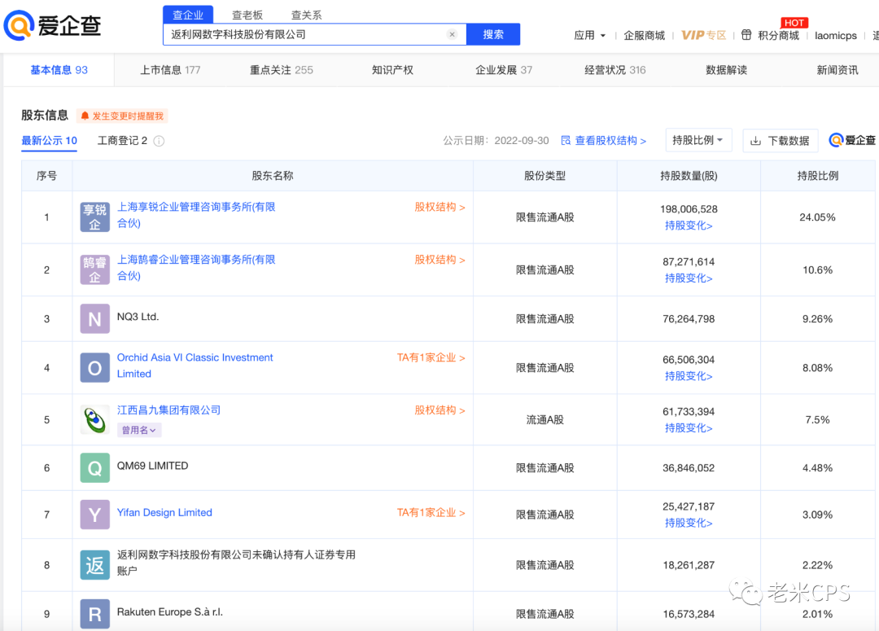
Task: Click the download icon in 下载数据
Action: tap(755, 141)
